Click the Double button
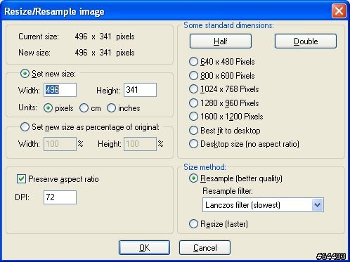350x262 pixels. click(x=306, y=41)
